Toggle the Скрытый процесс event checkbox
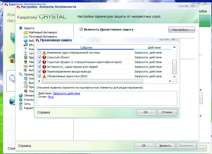Viewport: 212px width, 154px height. coord(39,62)
